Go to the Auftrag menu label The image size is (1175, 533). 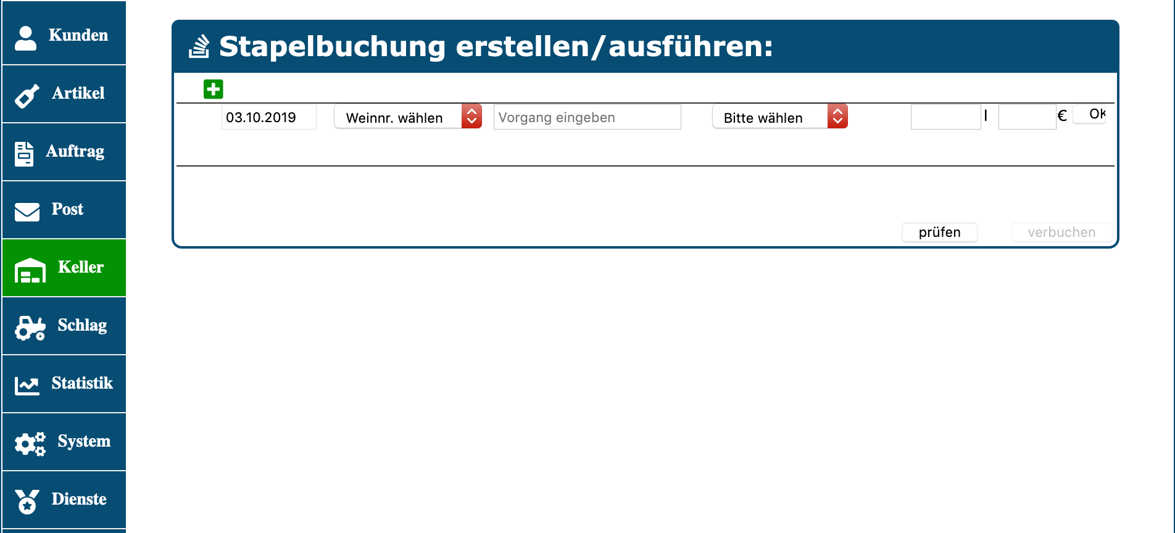tap(75, 151)
